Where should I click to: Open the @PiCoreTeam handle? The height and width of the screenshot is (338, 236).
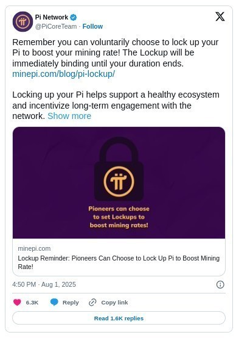pos(56,26)
